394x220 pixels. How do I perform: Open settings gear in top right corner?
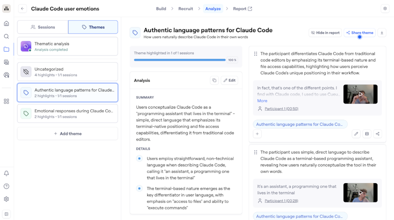tap(385, 8)
